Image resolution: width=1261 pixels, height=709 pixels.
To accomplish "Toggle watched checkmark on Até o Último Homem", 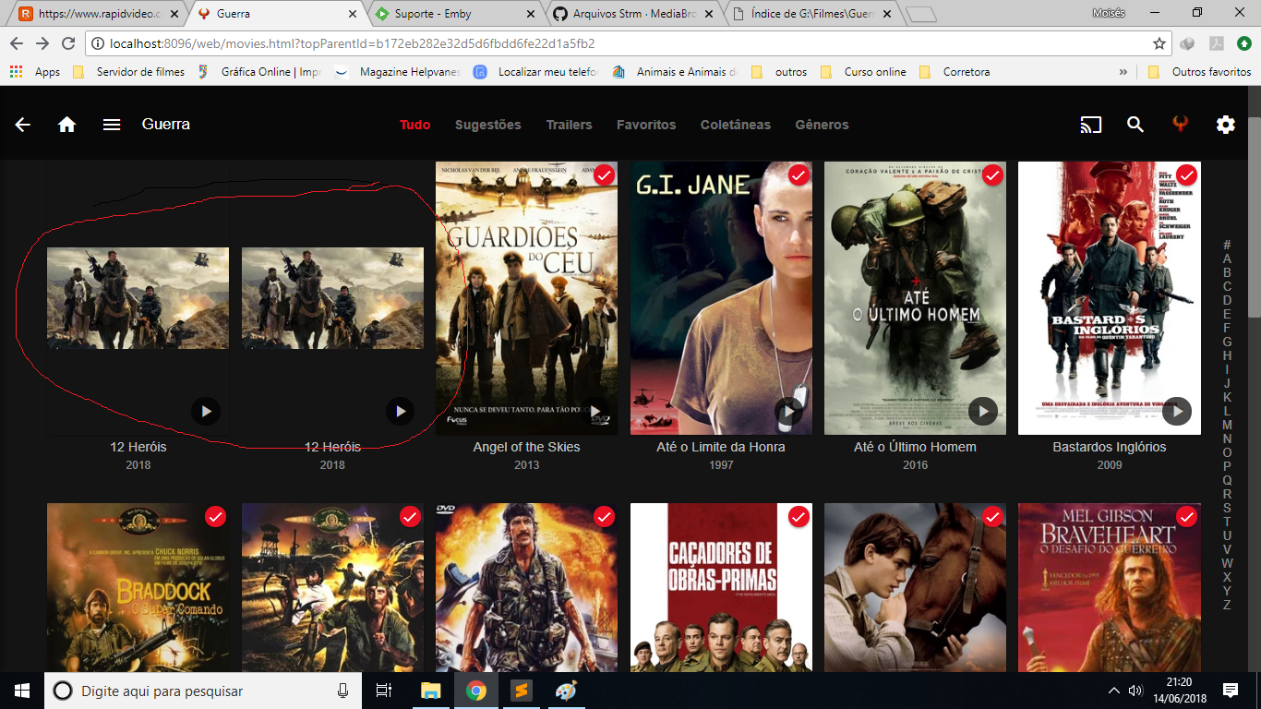I will tap(992, 175).
